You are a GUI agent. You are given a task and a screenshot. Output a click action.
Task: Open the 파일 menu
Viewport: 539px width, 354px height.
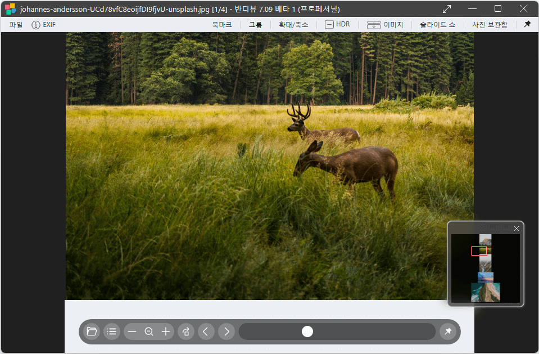tap(16, 25)
